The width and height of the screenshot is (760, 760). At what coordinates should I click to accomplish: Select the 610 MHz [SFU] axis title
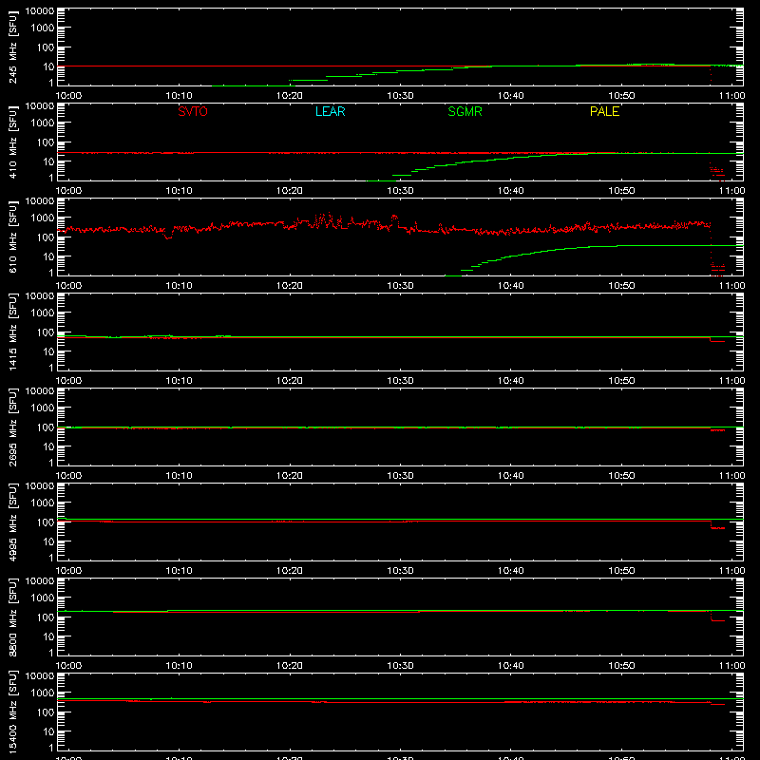[13, 237]
